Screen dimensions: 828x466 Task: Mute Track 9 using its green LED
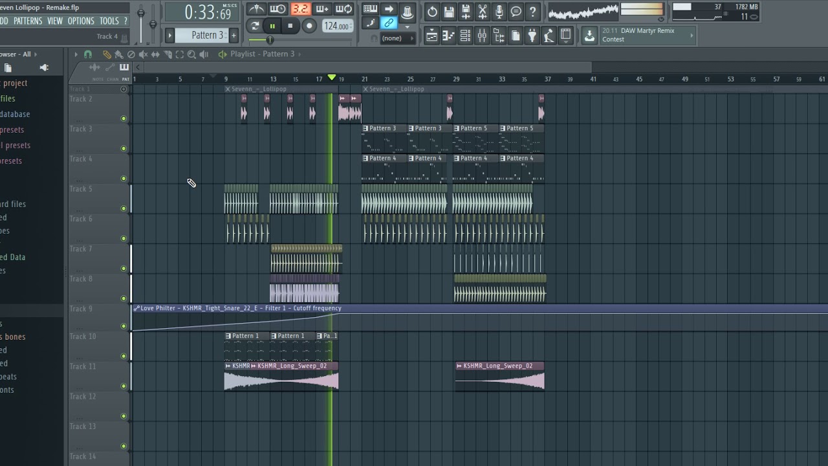(x=124, y=326)
